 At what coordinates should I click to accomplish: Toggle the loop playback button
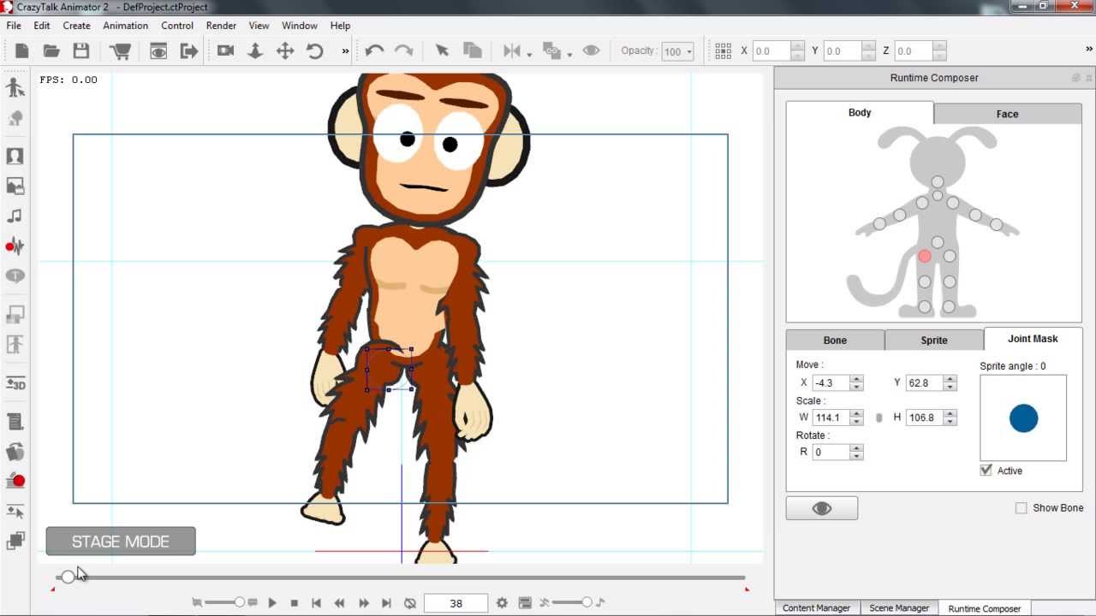click(410, 603)
